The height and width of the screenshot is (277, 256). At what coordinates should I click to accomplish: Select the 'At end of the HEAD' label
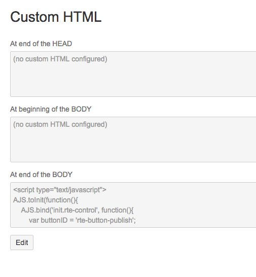(41, 44)
